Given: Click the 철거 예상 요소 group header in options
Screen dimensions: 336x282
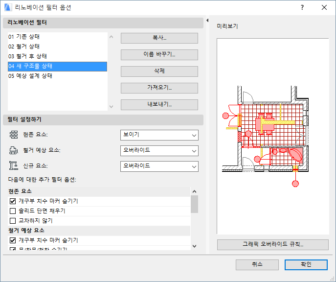Looking at the screenshot, I should (x=99, y=231).
